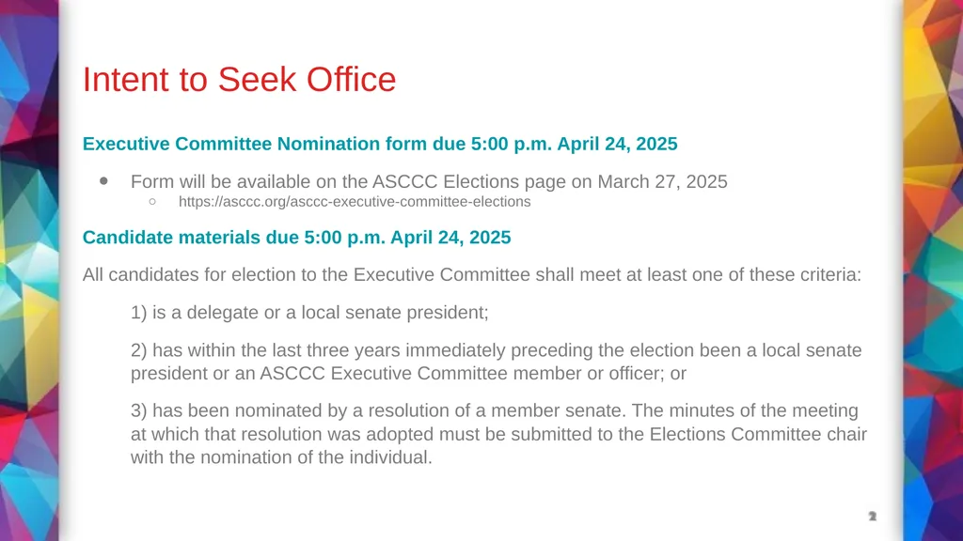Click criterion 1 about delegate or senate president
963x541 pixels.
[309, 312]
